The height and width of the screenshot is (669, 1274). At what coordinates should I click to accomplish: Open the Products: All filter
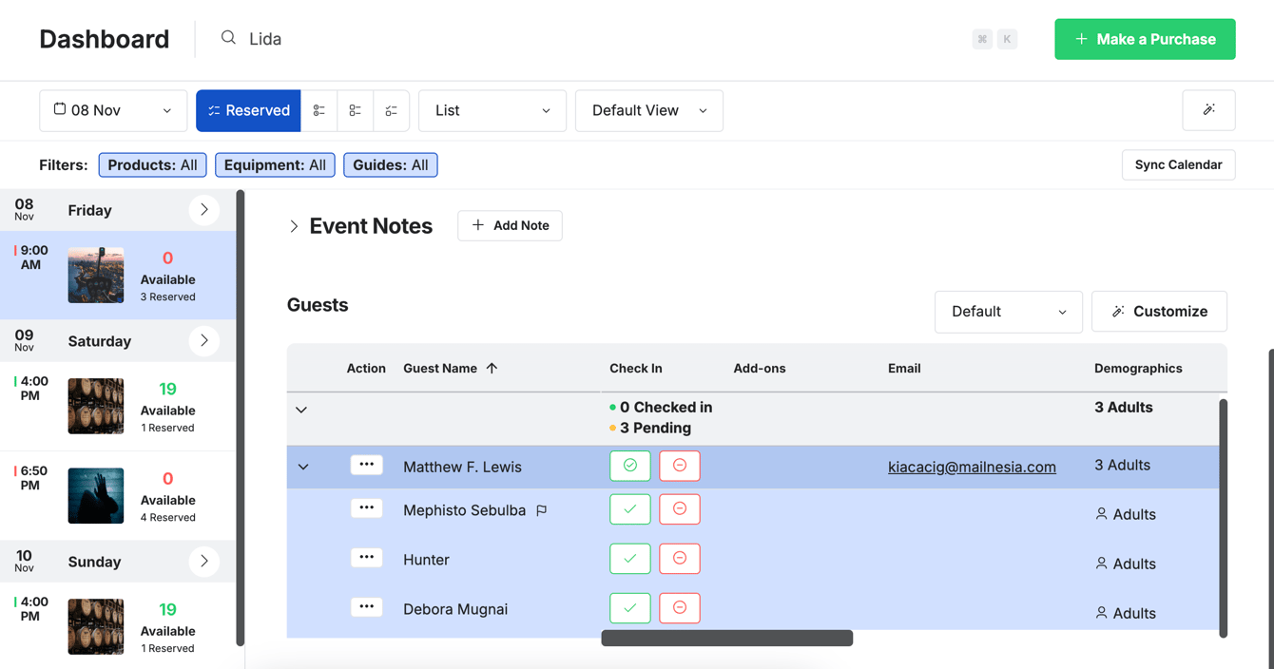[152, 164]
